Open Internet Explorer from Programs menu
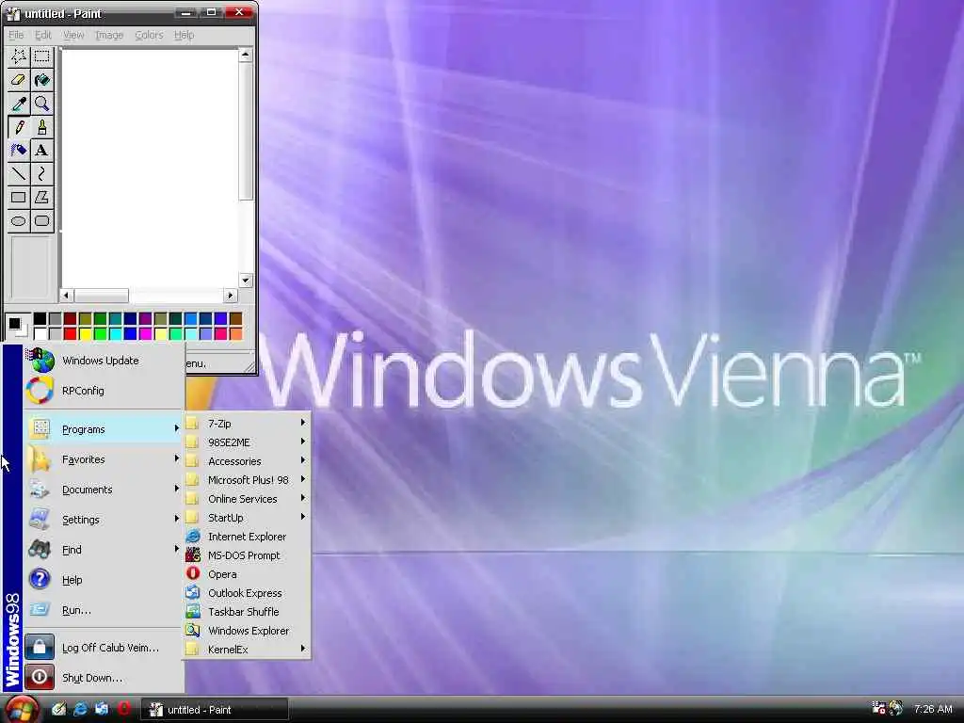The height and width of the screenshot is (723, 964). point(247,537)
